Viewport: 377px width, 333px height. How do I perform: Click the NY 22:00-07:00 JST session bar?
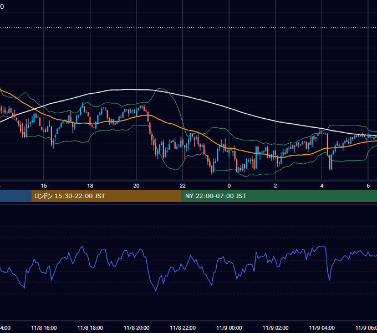point(279,196)
